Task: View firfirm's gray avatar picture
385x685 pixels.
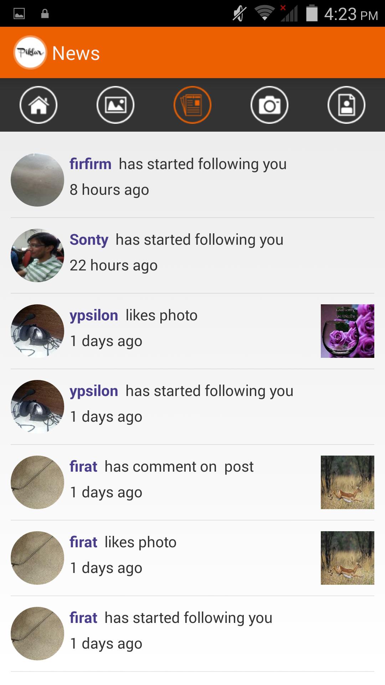Action: 37,180
